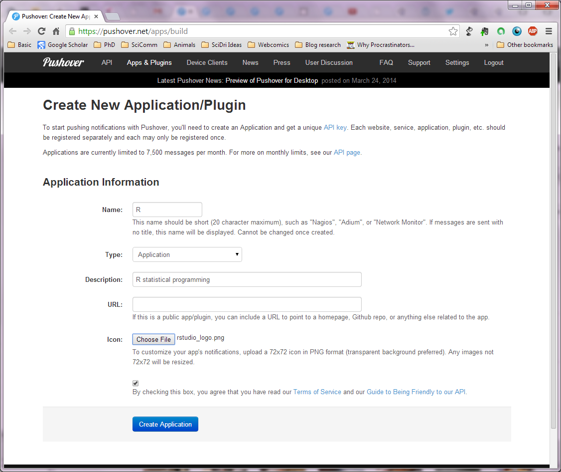Click the Adblock Plus extension icon

(533, 31)
